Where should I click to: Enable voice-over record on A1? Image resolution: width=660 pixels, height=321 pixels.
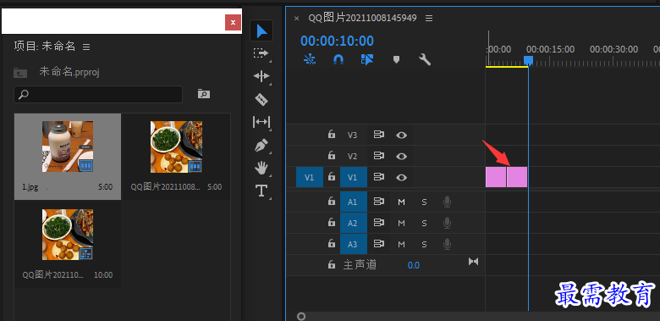tap(447, 202)
